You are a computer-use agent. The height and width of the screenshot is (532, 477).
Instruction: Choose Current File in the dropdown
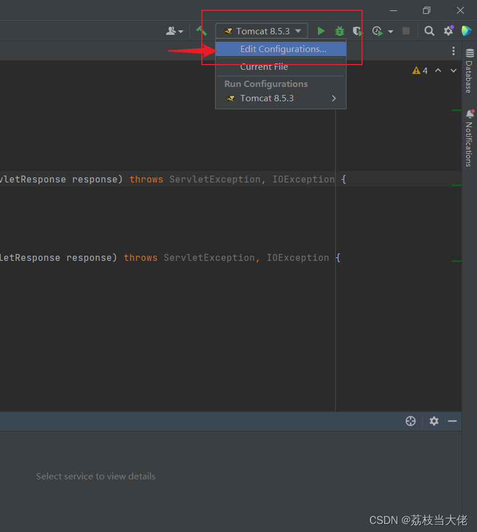click(281, 67)
